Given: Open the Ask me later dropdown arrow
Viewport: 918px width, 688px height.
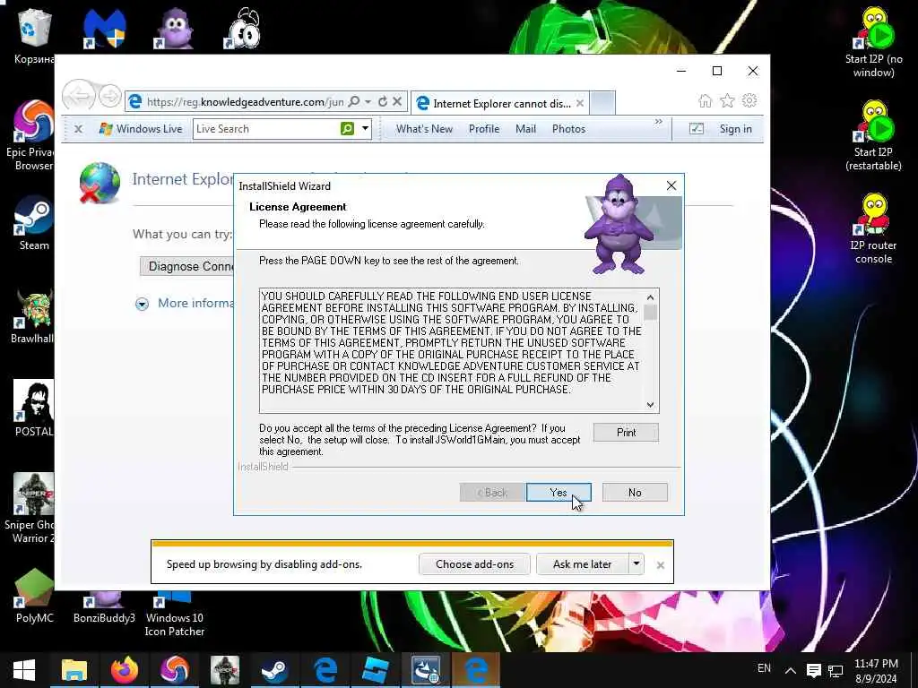Looking at the screenshot, I should [x=637, y=564].
